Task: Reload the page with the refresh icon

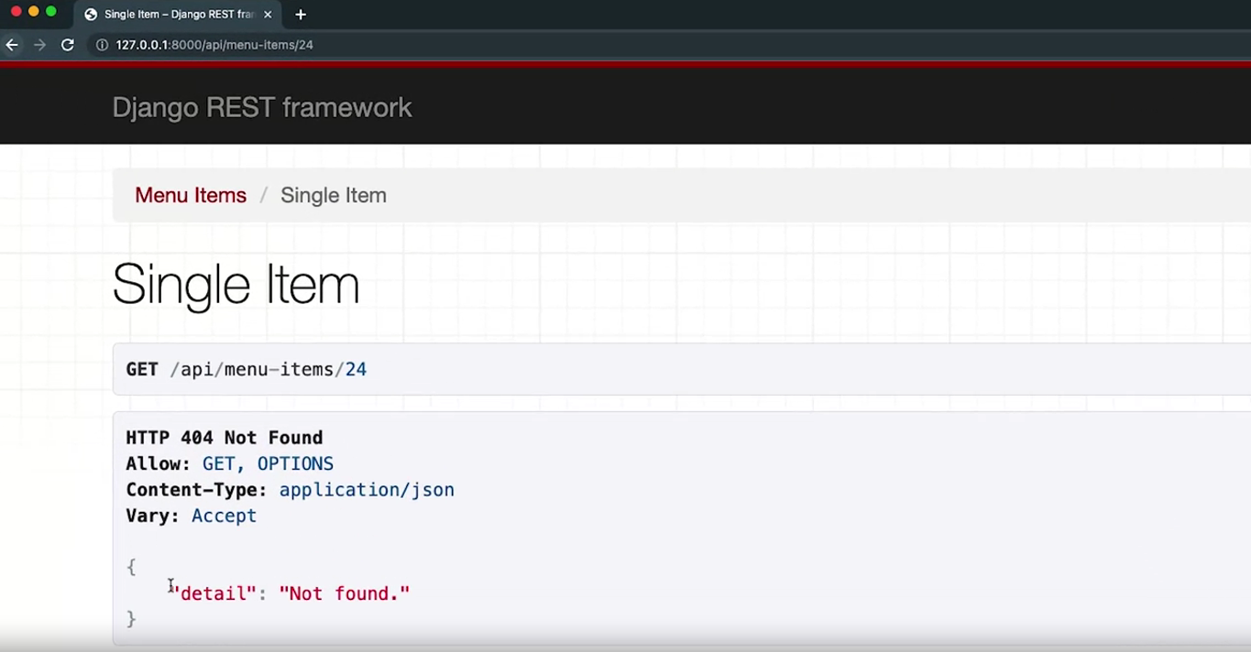Action: [67, 45]
